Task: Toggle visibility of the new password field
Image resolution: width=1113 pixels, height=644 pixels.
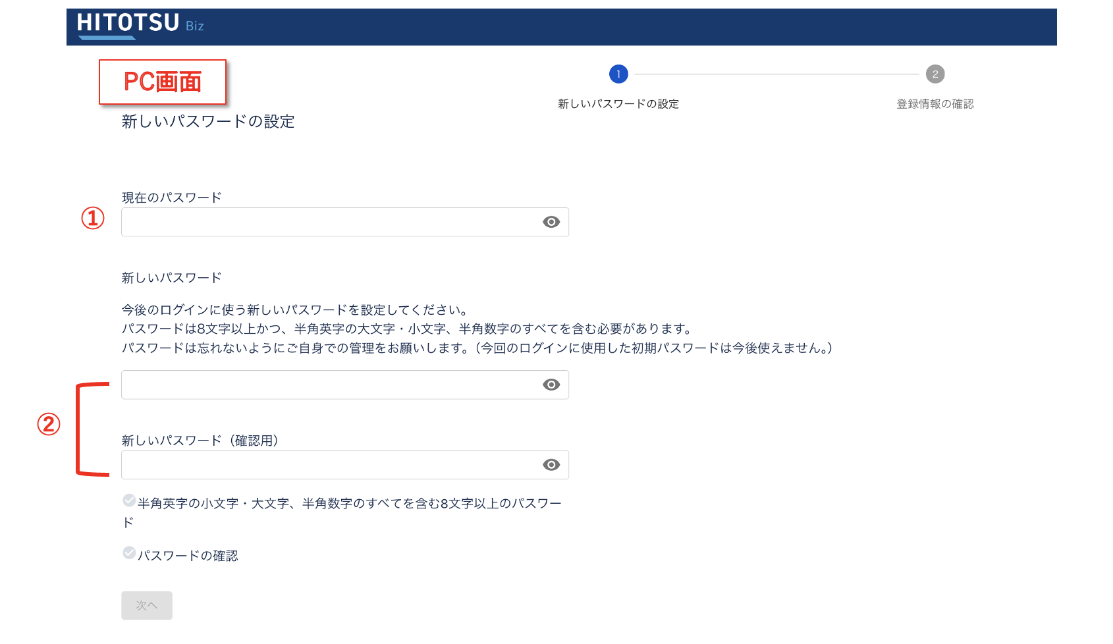Action: coord(551,385)
